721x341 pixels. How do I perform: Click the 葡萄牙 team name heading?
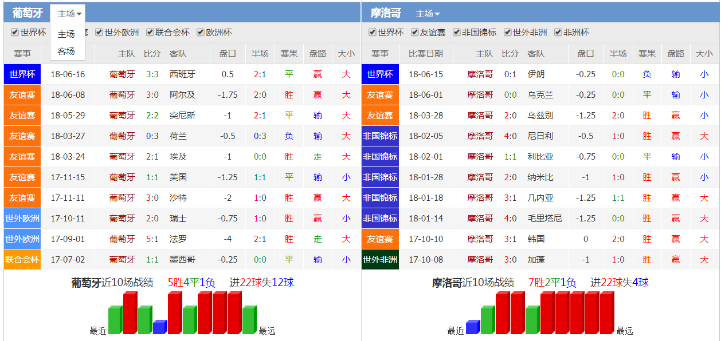coord(28,13)
